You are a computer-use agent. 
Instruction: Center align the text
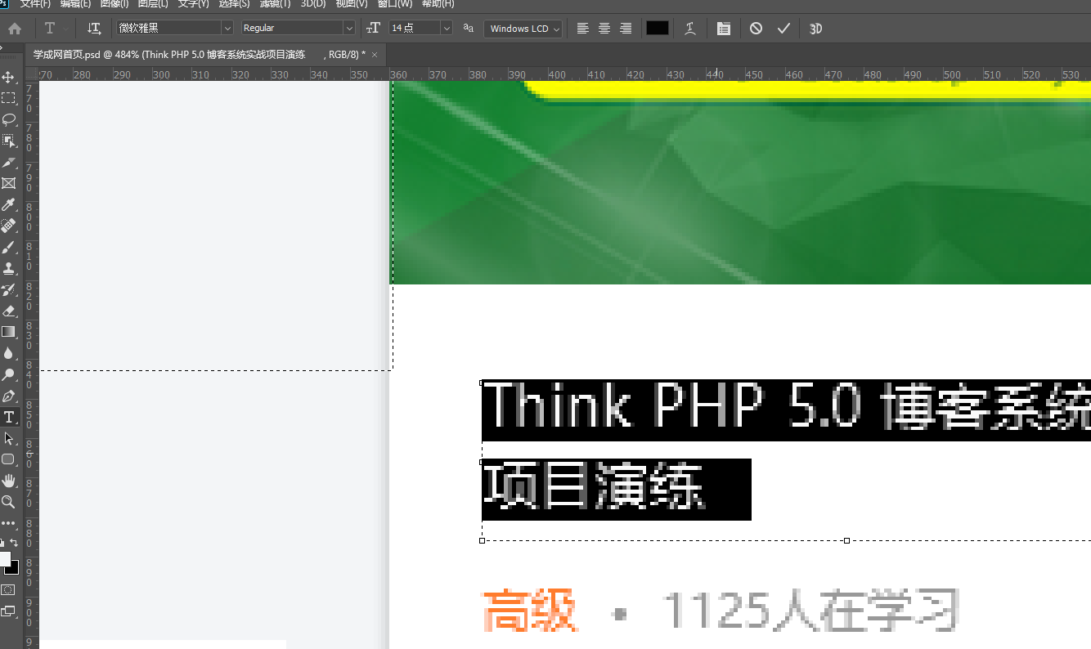604,28
